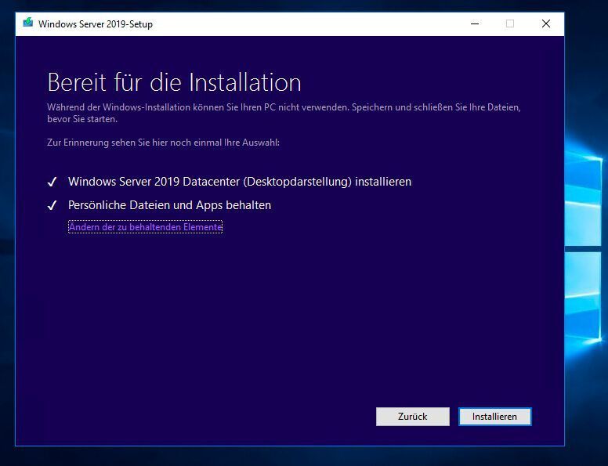Close the Windows Server 2019-Setup window
The width and height of the screenshot is (608, 466).
(x=546, y=23)
